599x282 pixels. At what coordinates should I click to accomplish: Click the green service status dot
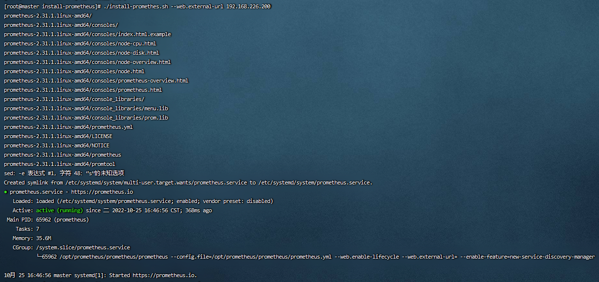click(5, 192)
